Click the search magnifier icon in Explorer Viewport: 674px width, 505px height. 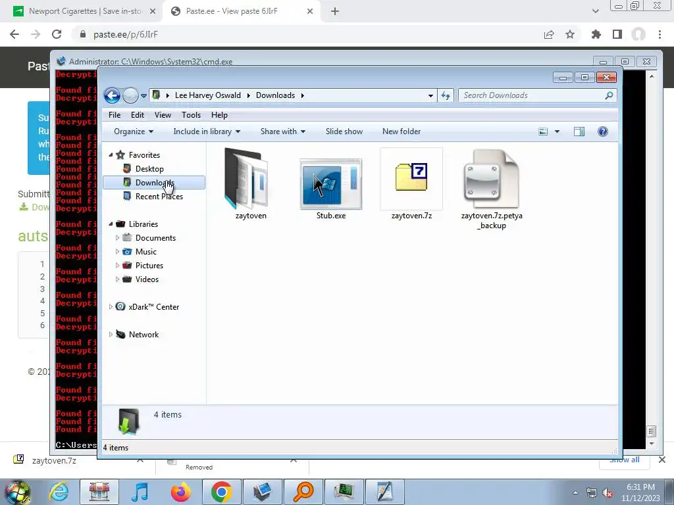609,95
